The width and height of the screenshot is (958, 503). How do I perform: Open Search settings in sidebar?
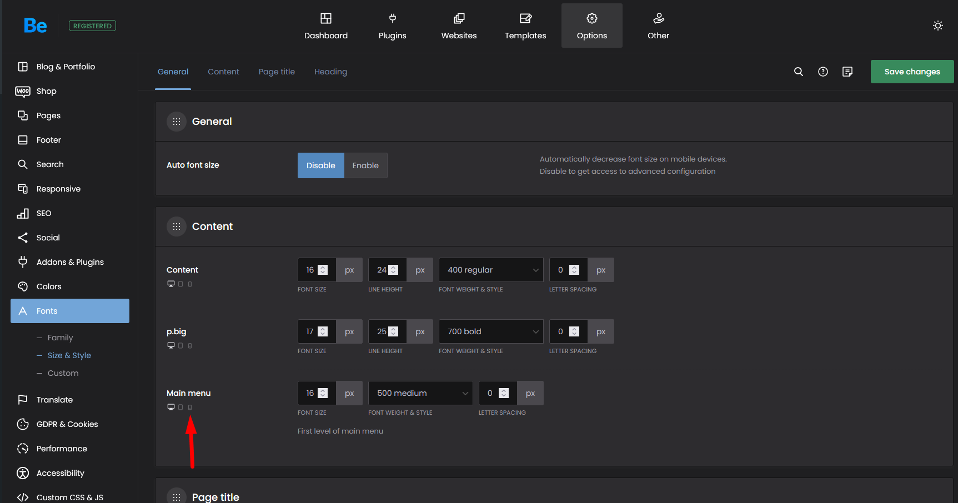70,164
